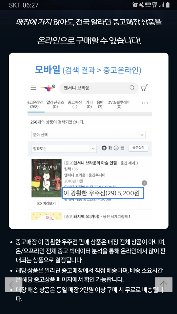Click the gray chevron beside the book listing

144,183
